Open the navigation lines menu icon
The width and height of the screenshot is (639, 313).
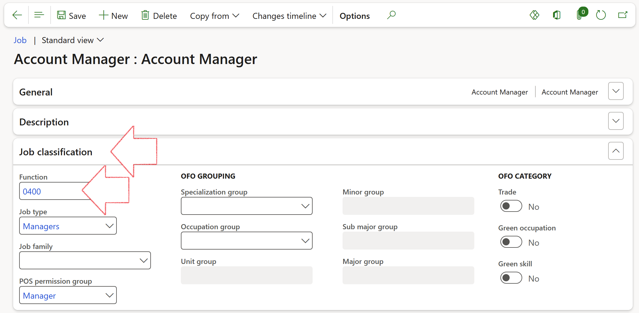pos(39,15)
